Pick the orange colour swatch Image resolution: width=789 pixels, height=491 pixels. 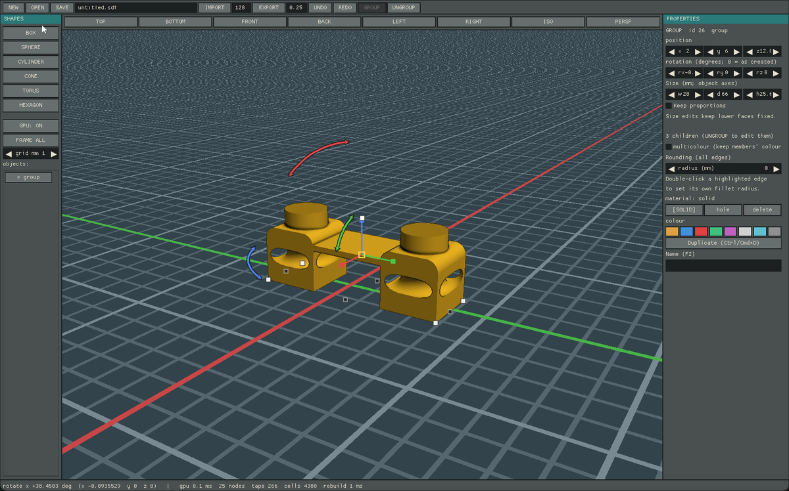(672, 232)
